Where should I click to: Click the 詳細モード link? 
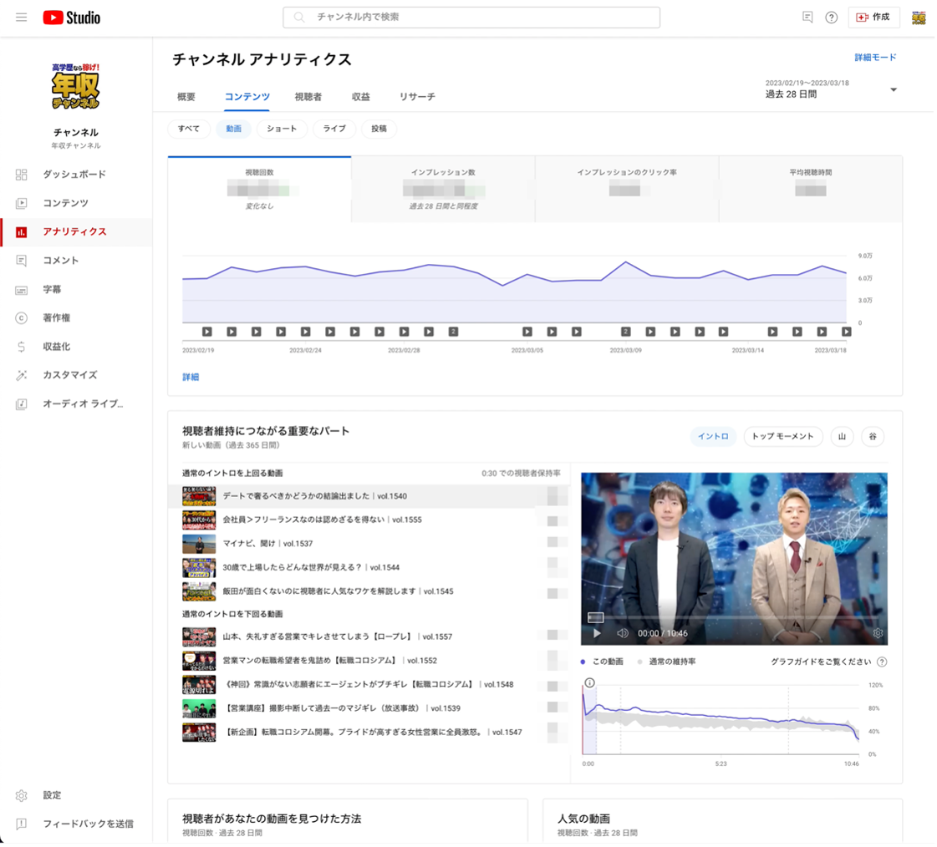click(875, 58)
